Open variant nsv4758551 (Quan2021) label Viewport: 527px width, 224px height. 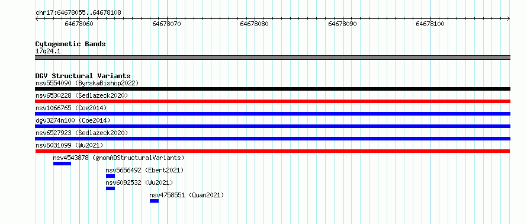coord(187,195)
